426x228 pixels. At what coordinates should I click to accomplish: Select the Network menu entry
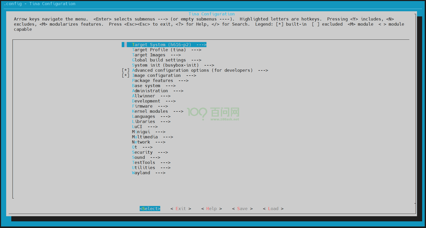pyautogui.click(x=141, y=142)
